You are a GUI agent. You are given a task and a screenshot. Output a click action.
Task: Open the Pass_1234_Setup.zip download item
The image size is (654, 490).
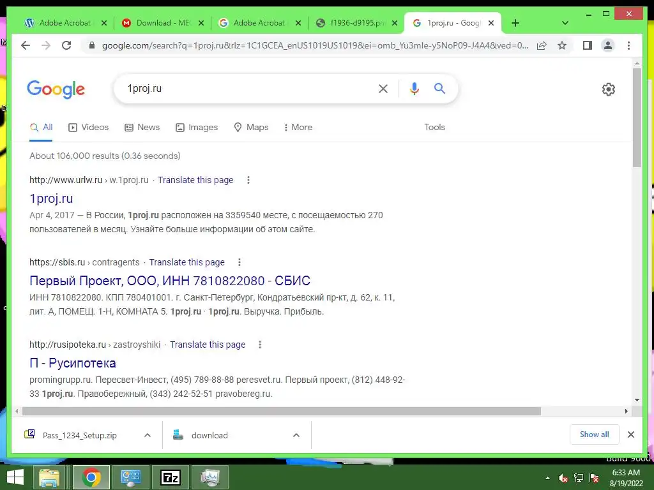pos(79,435)
